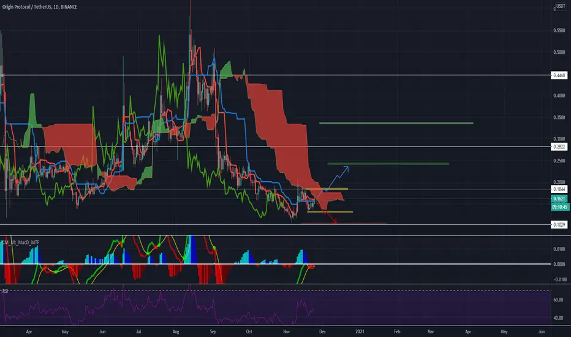Click the 0.1844 price label
The height and width of the screenshot is (337, 571).
559,189
